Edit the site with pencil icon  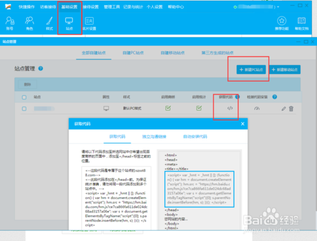click(283, 109)
